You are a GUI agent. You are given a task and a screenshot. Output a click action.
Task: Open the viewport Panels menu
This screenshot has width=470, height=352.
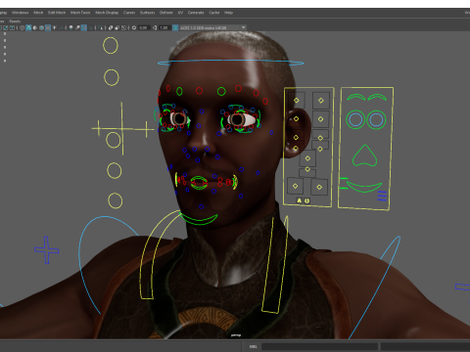pos(15,22)
